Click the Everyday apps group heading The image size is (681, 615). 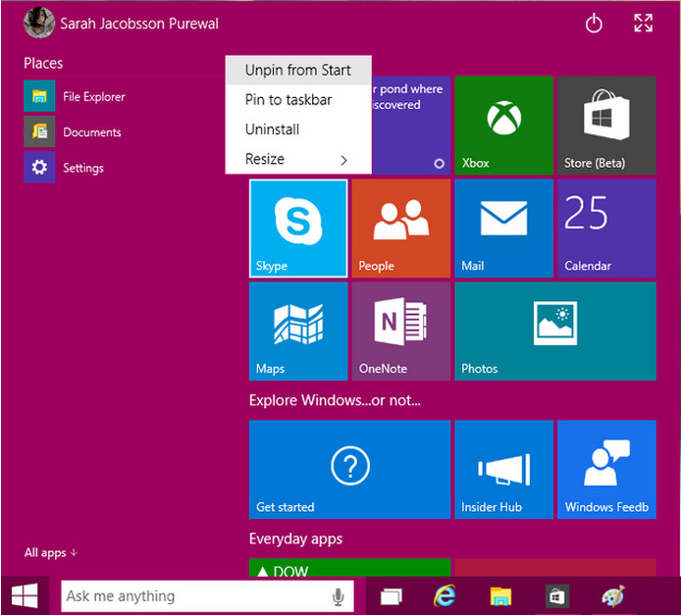point(295,539)
